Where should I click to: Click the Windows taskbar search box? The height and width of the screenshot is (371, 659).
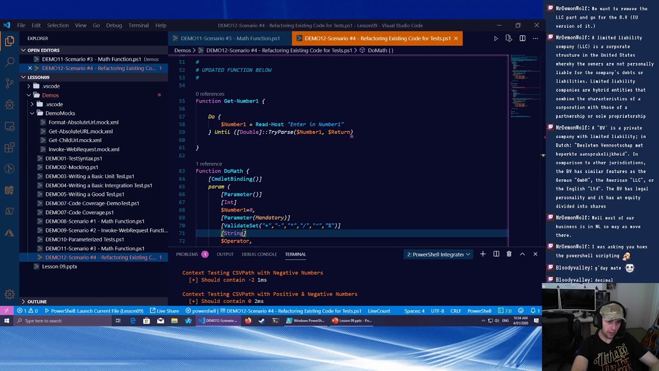pyautogui.click(x=62, y=321)
